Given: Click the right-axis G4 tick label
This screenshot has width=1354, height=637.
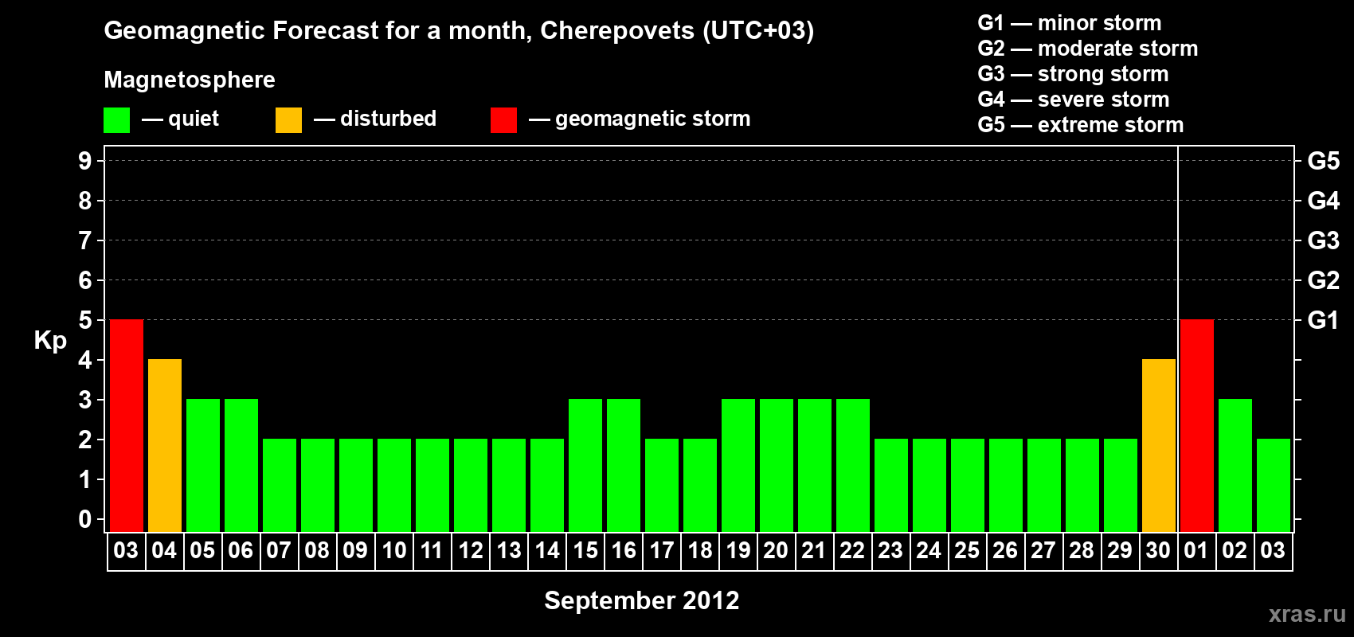Looking at the screenshot, I should pos(1324,201).
